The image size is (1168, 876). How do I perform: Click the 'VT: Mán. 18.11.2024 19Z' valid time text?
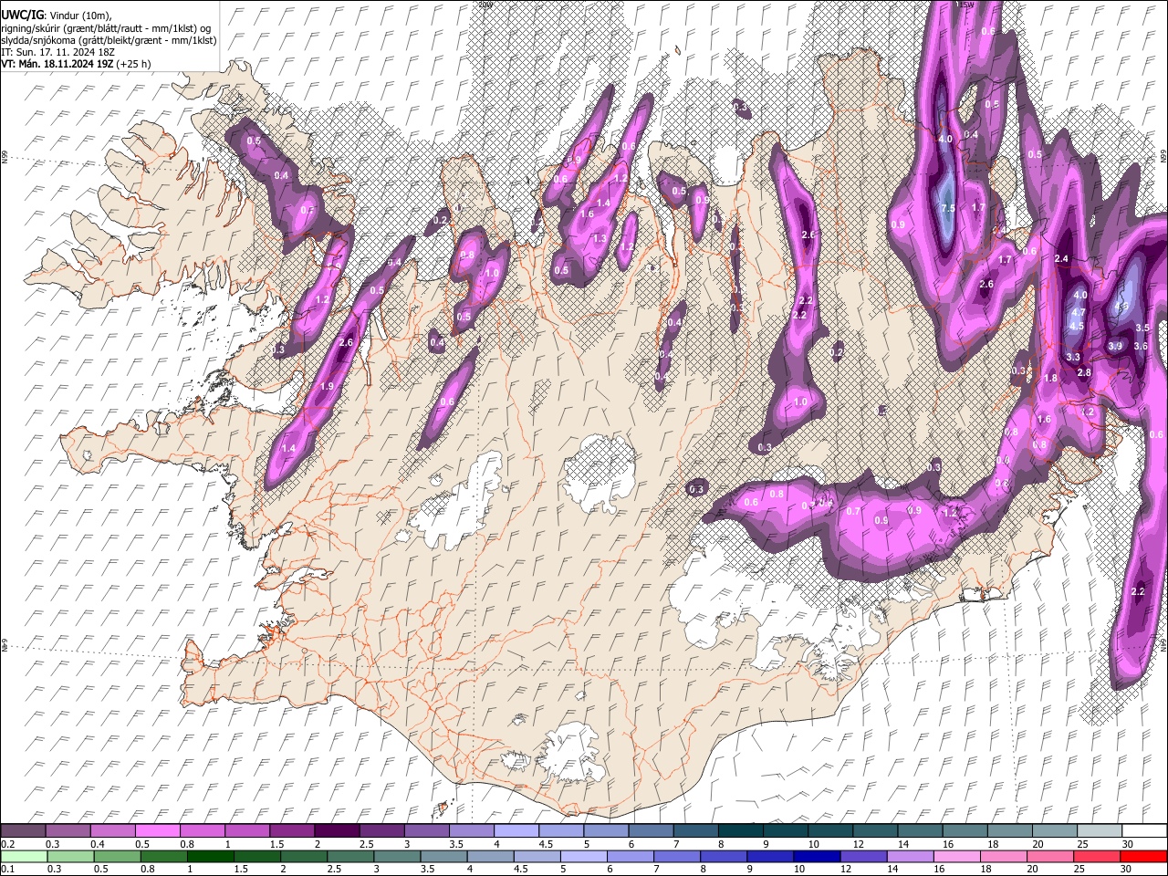tap(58, 64)
